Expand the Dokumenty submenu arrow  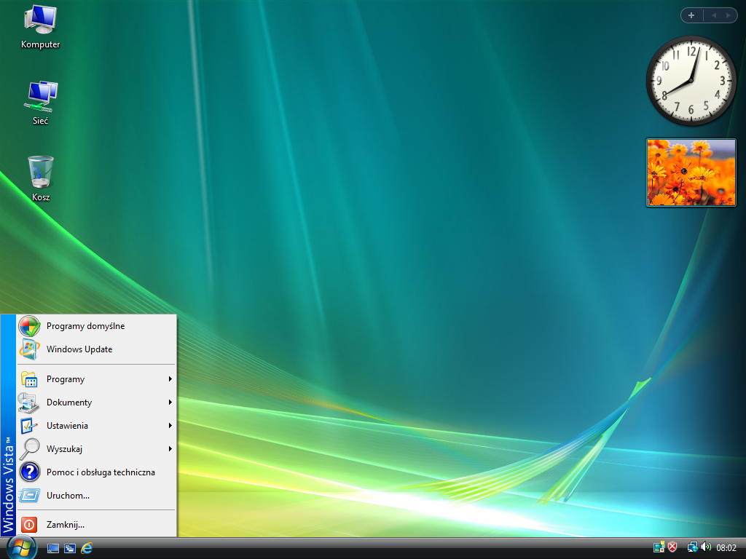coord(170,403)
